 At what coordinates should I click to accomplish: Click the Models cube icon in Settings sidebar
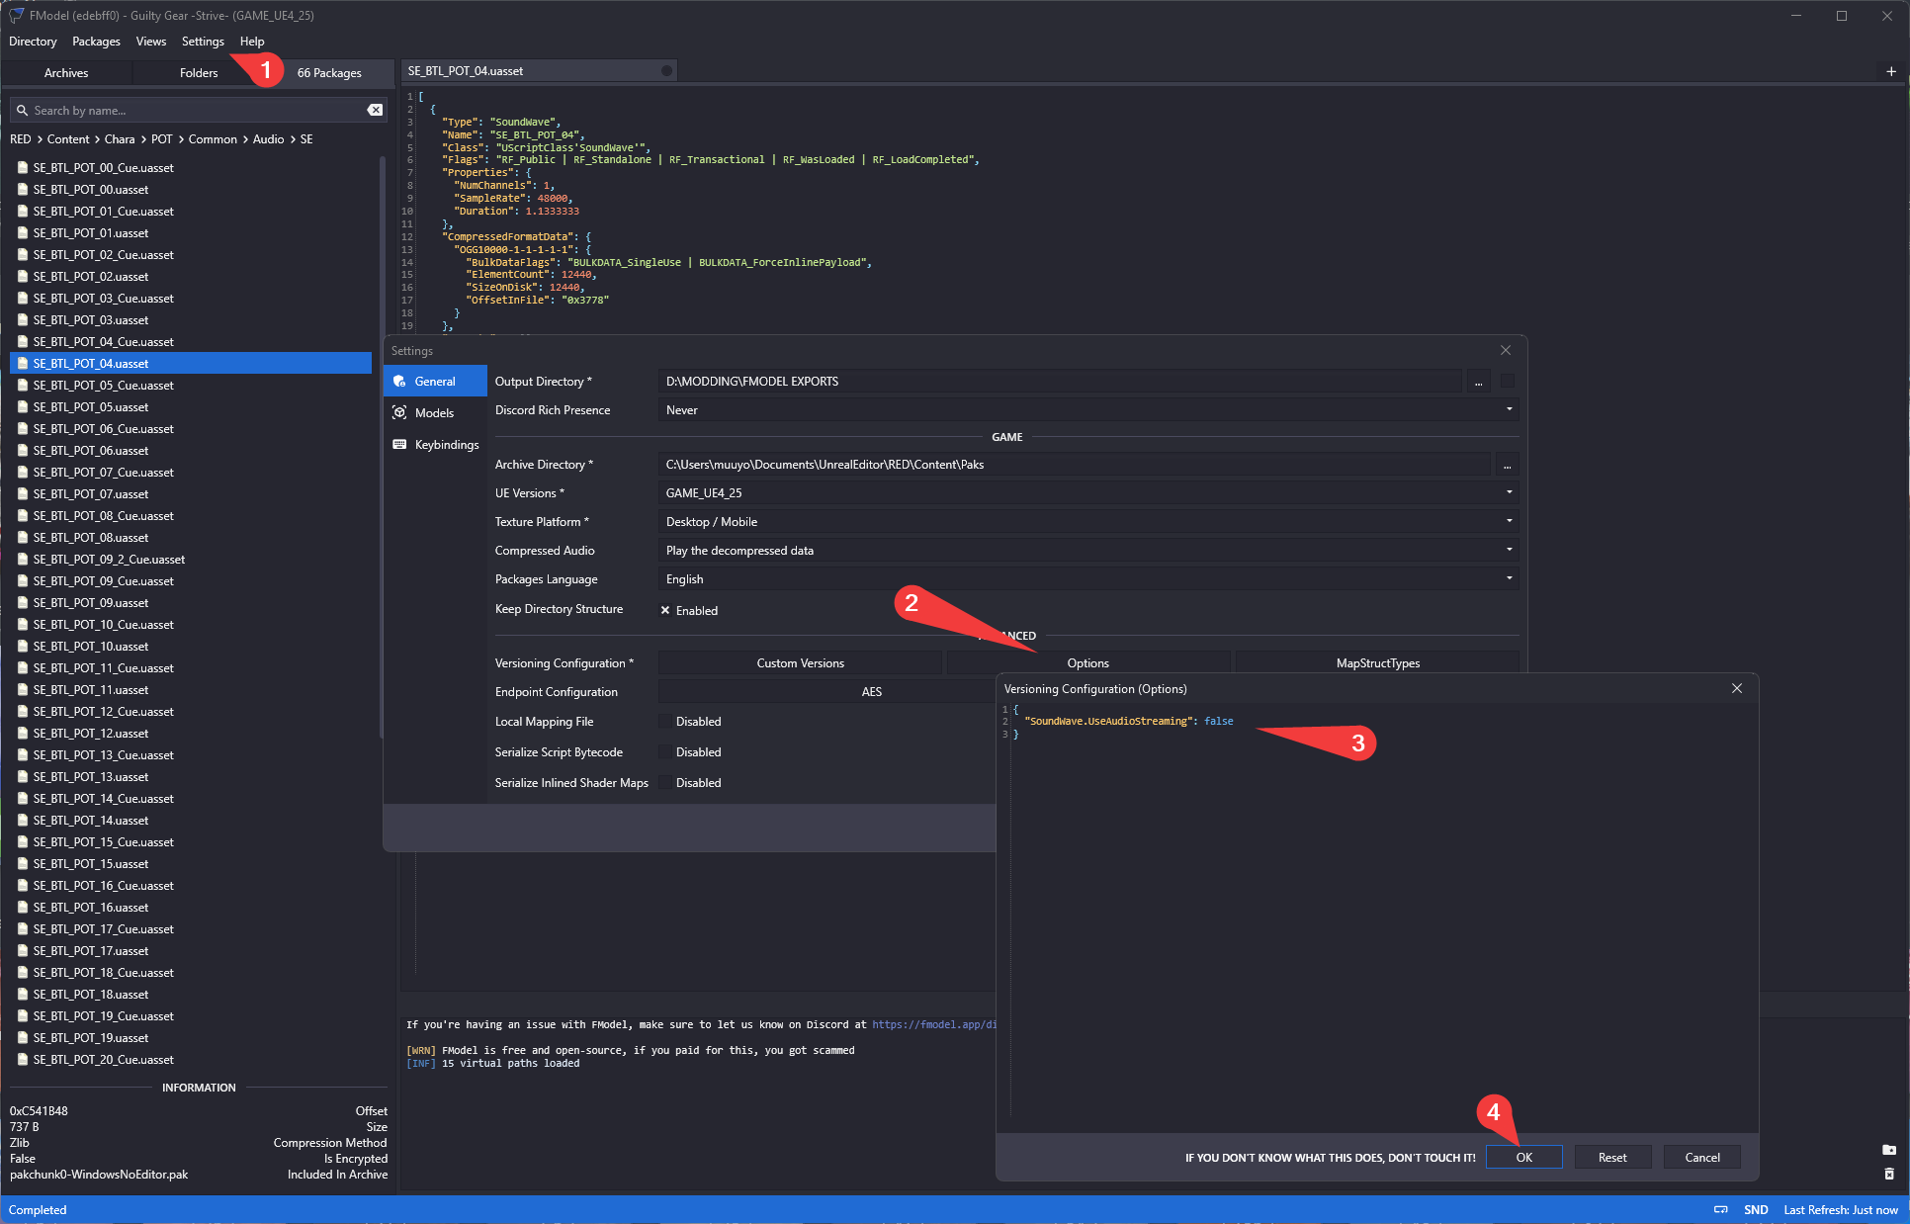click(399, 412)
